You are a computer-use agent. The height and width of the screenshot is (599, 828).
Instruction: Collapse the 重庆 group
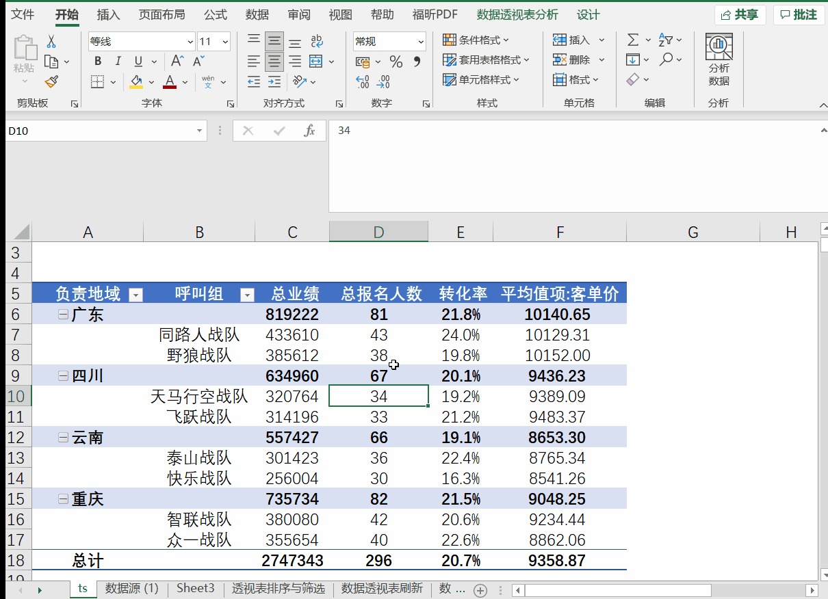[64, 499]
